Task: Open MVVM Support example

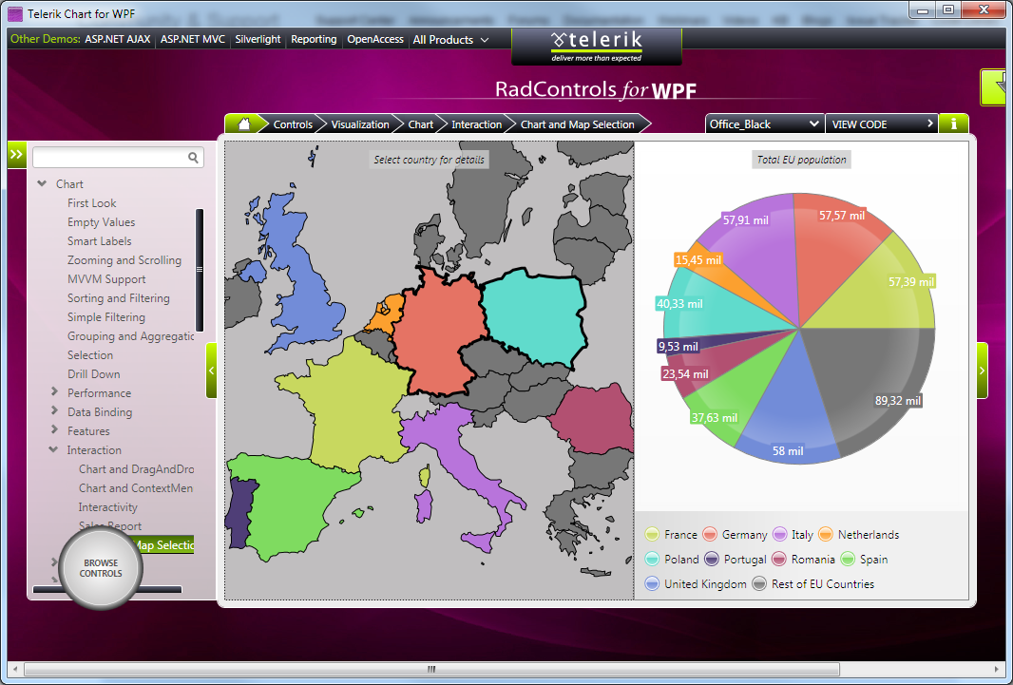Action: click(x=106, y=279)
